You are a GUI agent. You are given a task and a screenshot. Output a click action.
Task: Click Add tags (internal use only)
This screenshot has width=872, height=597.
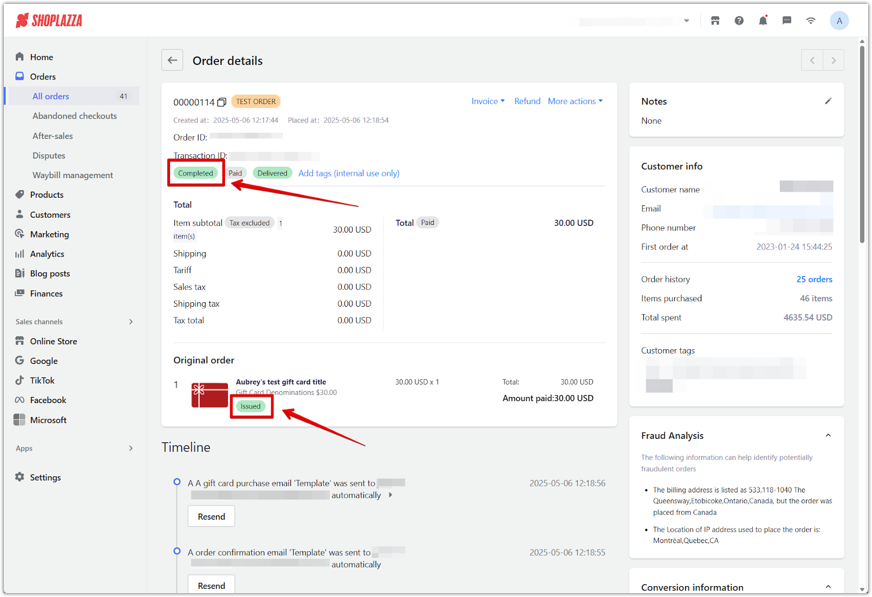pos(349,173)
